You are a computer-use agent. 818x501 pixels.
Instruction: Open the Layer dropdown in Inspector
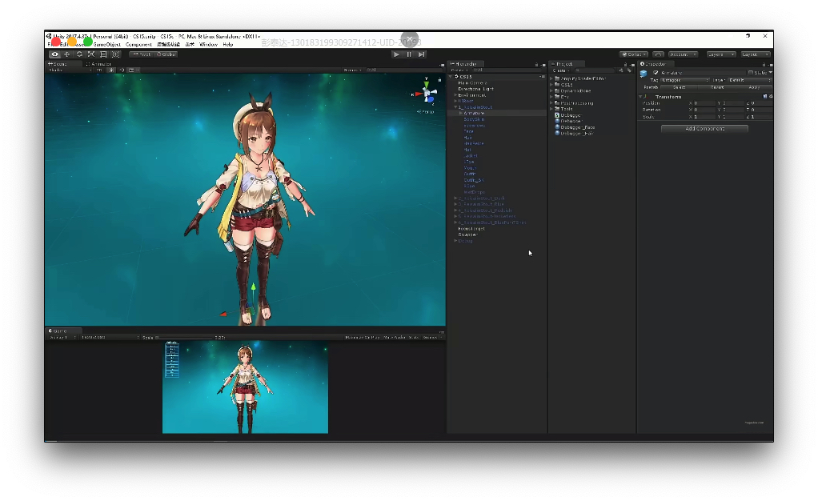pos(750,80)
